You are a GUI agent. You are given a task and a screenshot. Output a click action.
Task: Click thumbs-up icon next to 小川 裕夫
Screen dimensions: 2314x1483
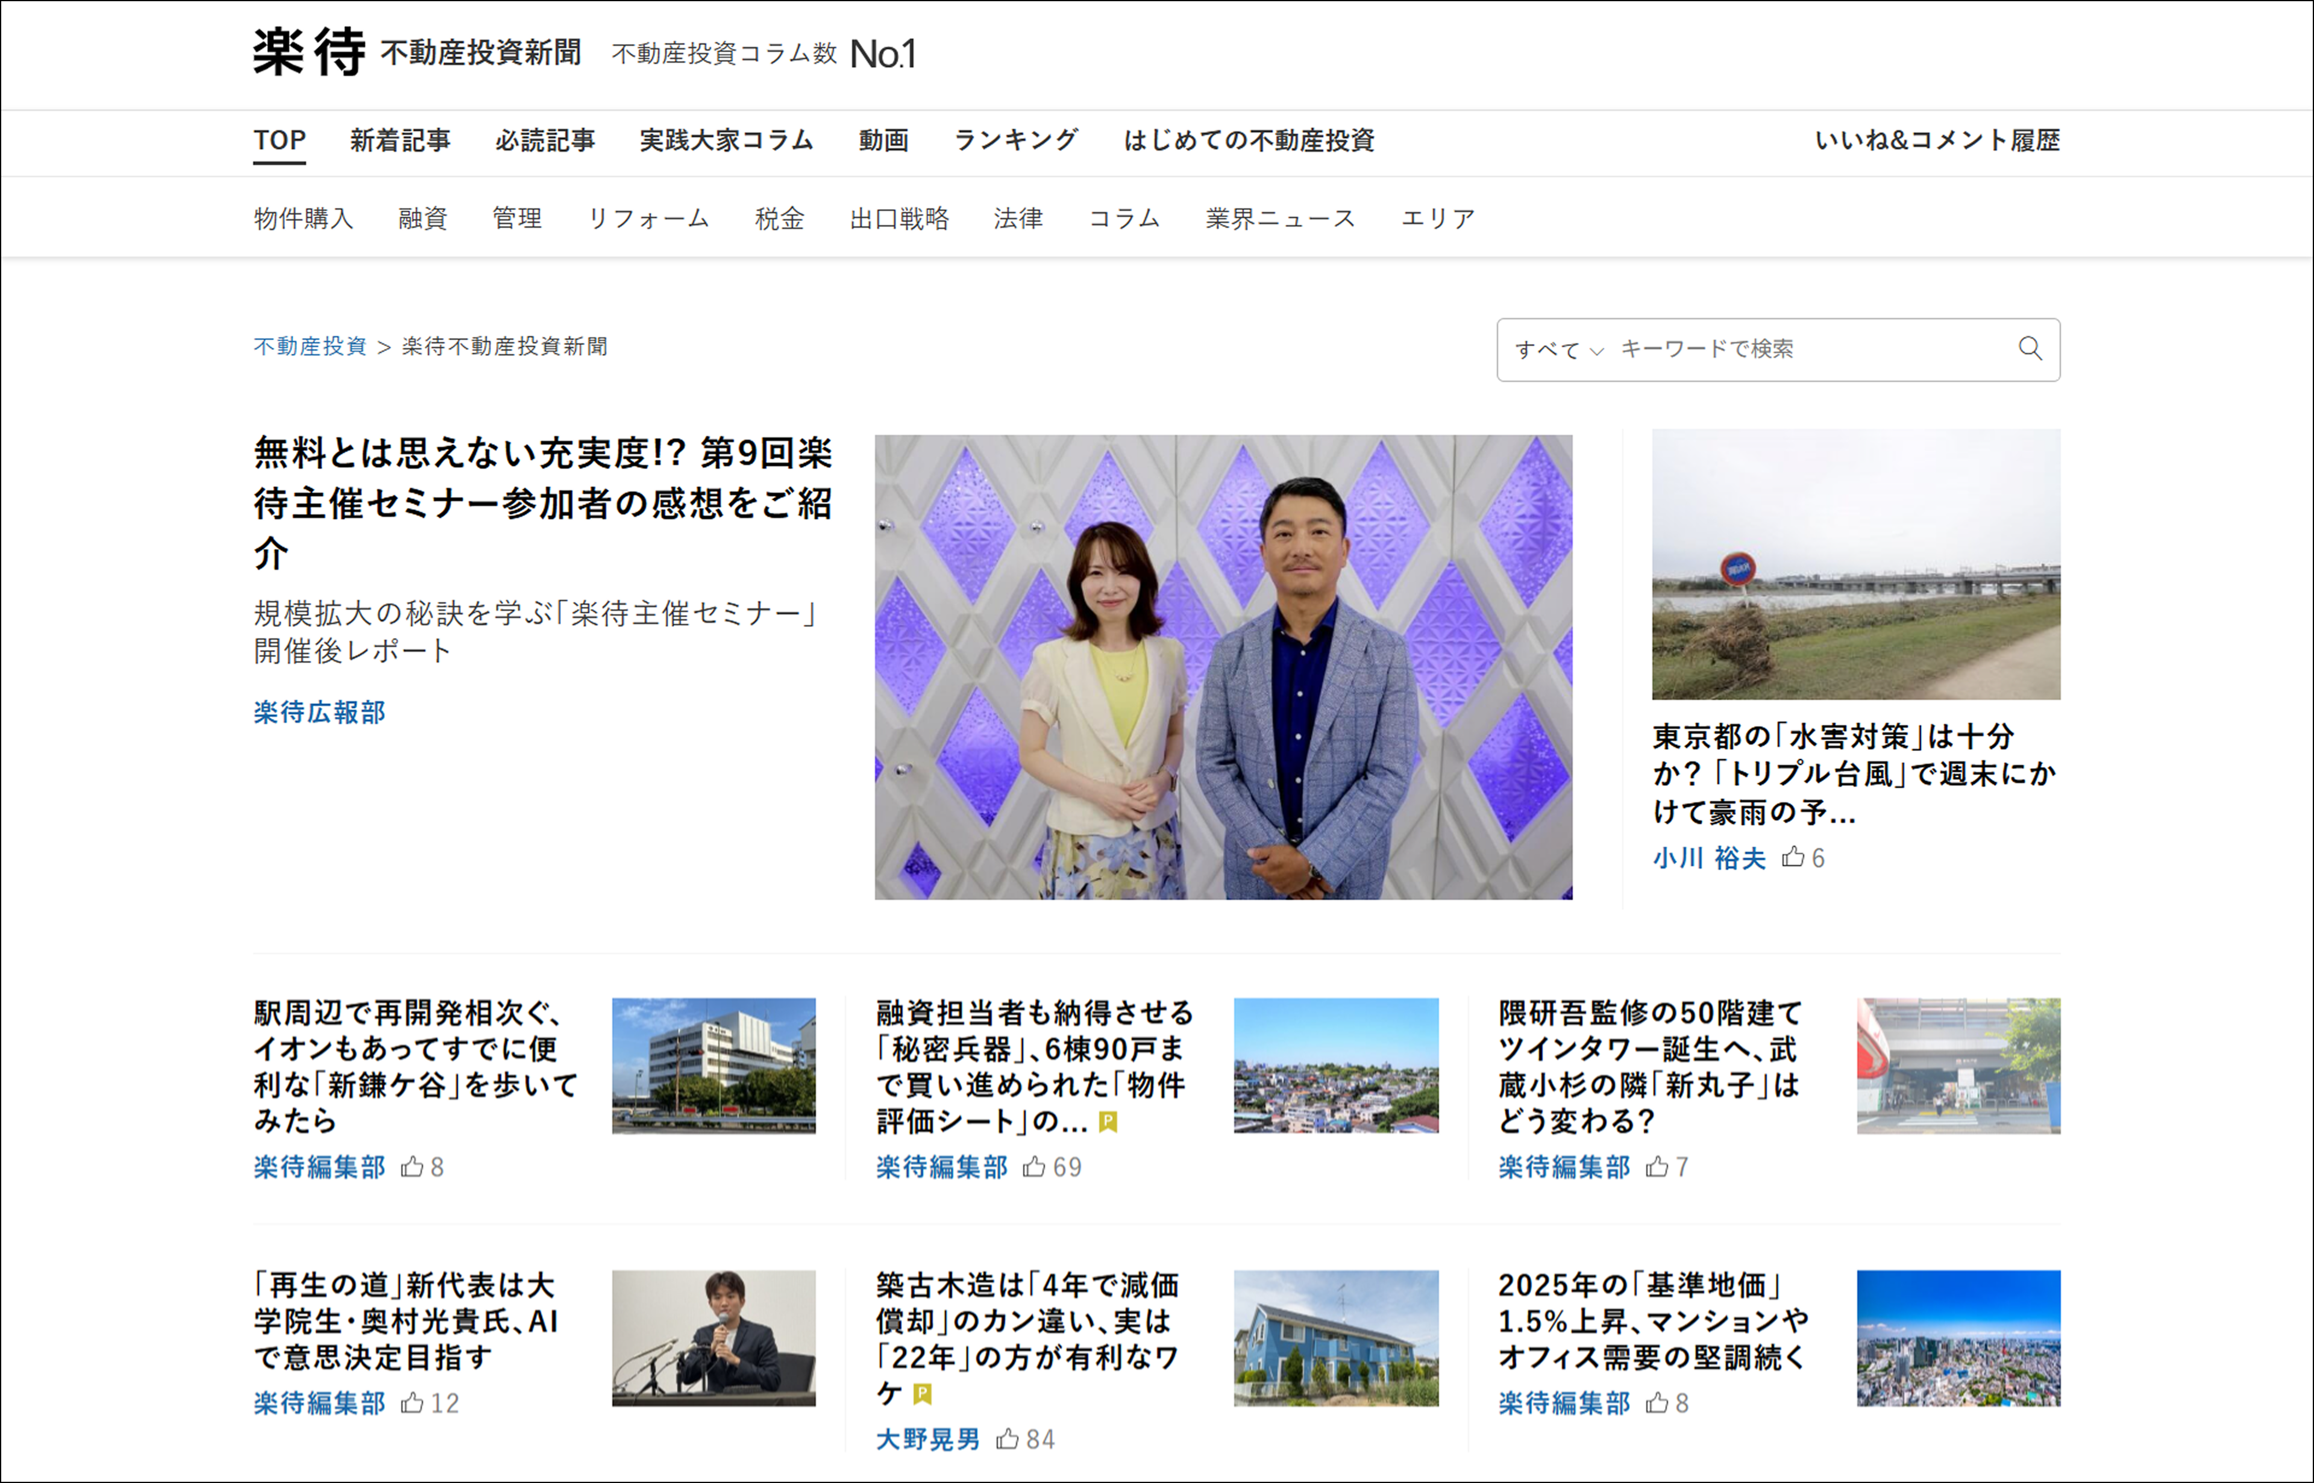click(1793, 857)
